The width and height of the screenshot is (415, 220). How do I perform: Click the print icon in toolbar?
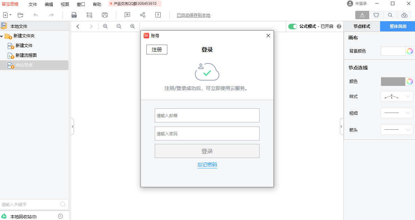click(x=105, y=15)
